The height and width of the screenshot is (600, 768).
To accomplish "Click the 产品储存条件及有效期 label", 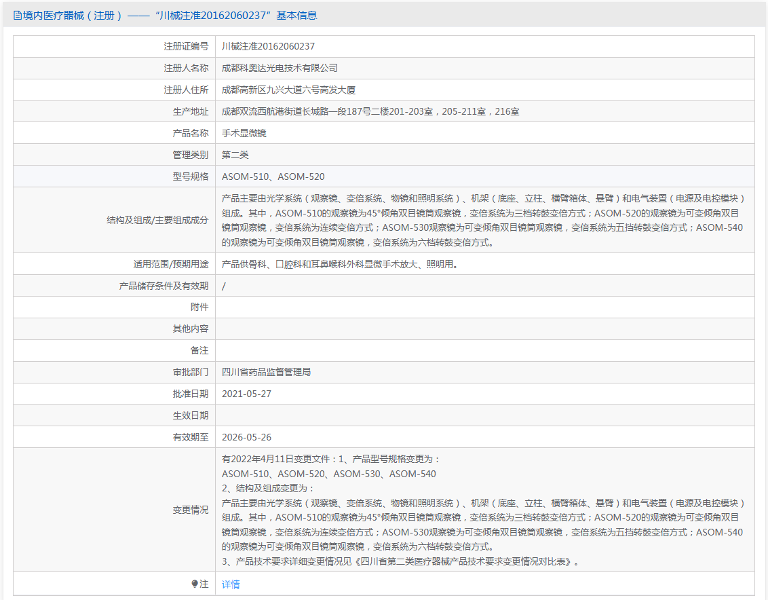I will pyautogui.click(x=164, y=286).
